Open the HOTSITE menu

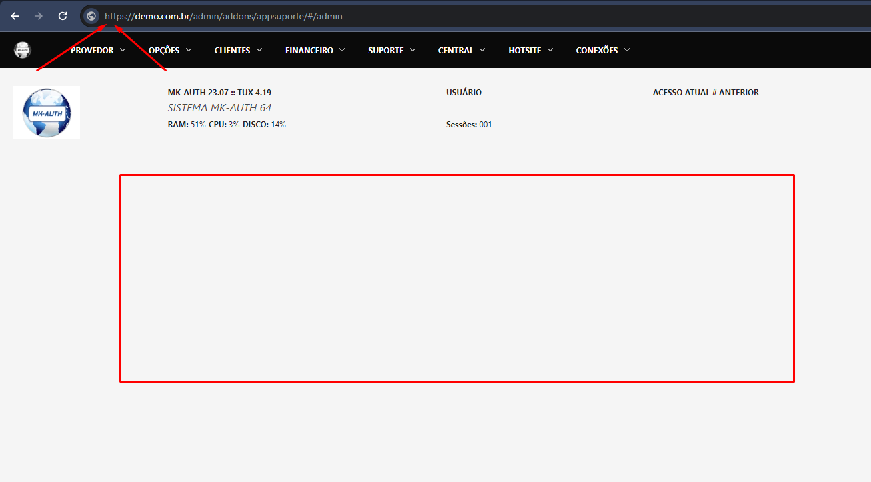point(525,50)
